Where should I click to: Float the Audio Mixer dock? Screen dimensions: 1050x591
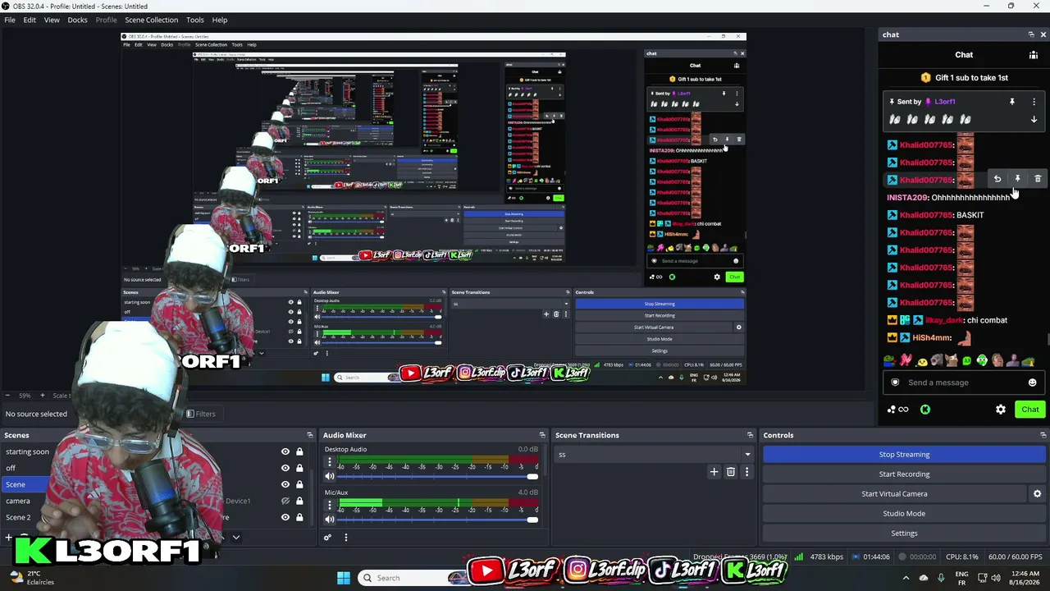click(542, 435)
